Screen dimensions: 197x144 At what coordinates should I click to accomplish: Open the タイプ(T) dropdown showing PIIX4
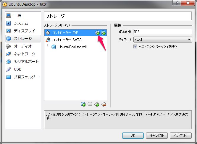(163, 40)
